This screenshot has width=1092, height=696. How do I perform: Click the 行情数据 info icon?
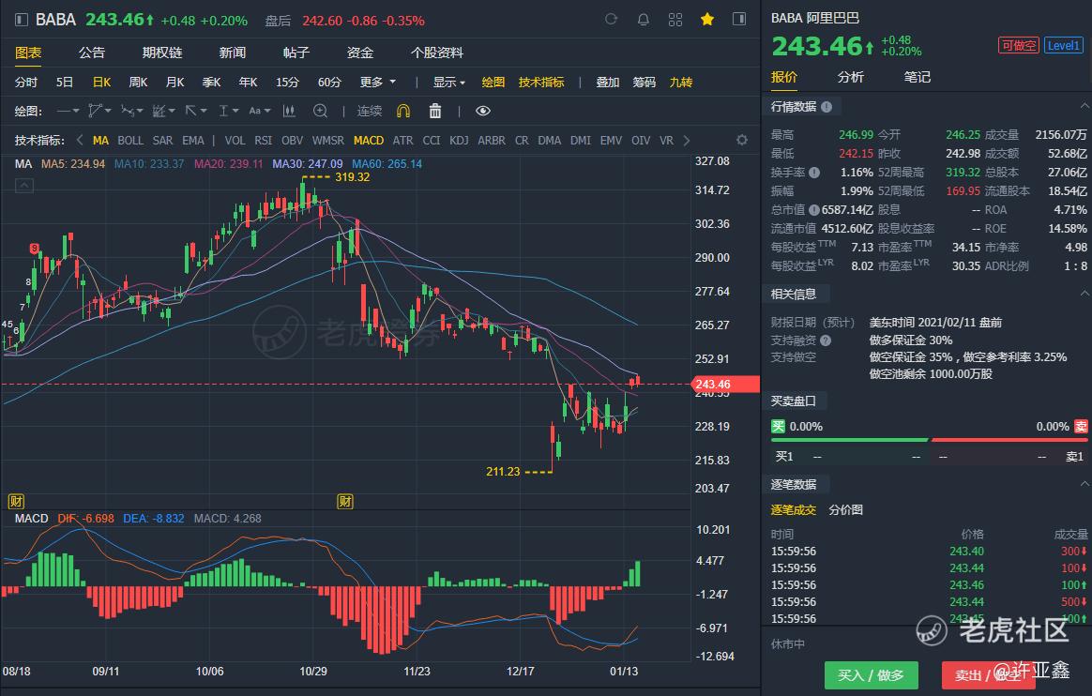827,107
